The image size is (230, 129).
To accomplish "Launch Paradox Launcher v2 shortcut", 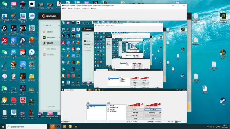I will (23, 42).
